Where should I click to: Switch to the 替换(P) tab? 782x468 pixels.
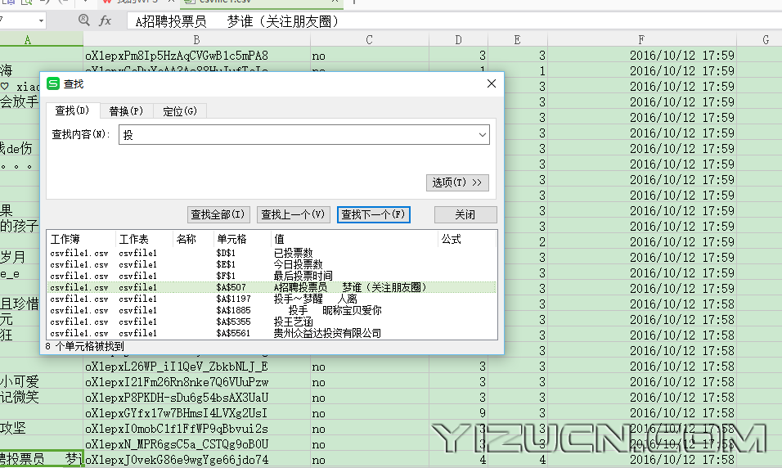pos(126,111)
